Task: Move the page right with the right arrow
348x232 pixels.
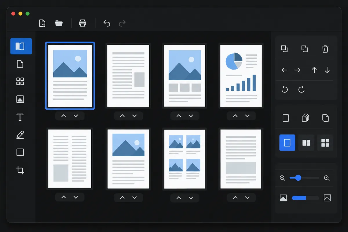Action: (297, 70)
